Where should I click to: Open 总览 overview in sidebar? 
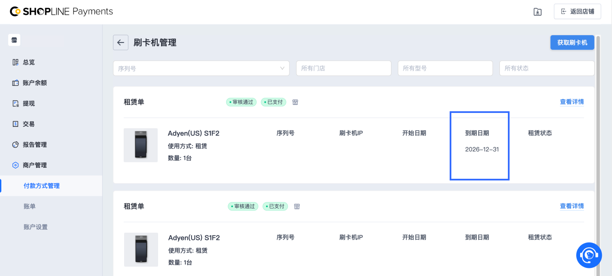coord(28,62)
